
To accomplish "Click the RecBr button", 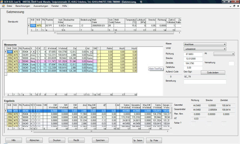I will [x=76, y=140].
